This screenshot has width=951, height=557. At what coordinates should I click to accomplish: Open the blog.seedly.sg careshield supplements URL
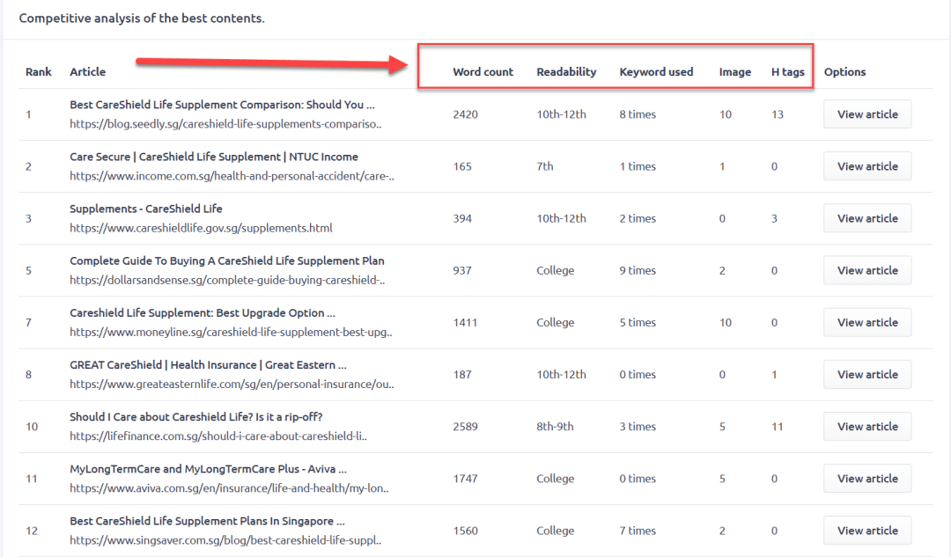coord(225,124)
